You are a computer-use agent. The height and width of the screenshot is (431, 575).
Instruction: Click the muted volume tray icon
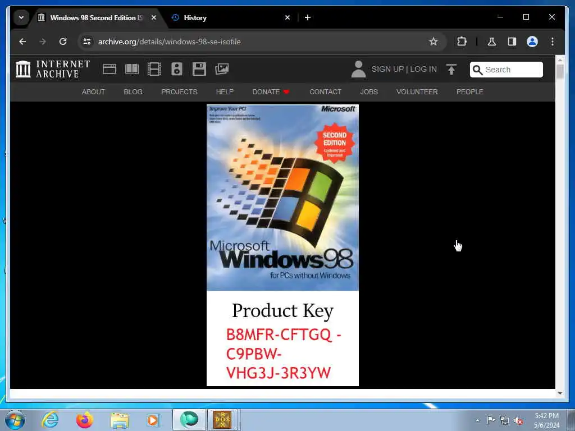pos(518,420)
